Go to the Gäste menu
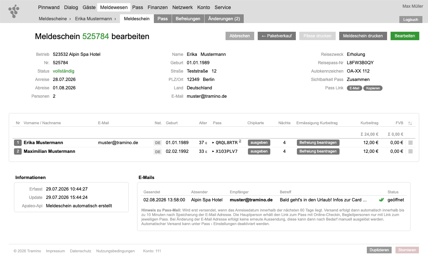The height and width of the screenshot is (268, 428). (x=89, y=7)
